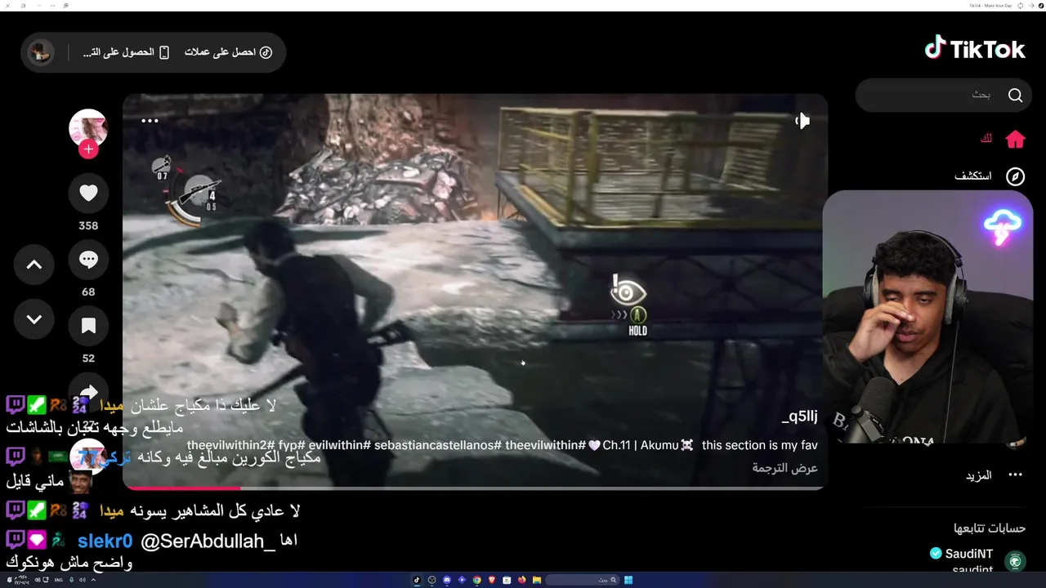
Task: Click the taskbar search box
Action: tap(582, 580)
